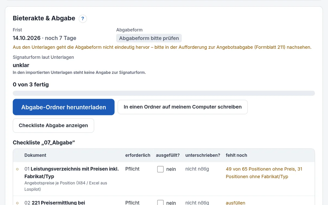
Task: Click the Formblatt 211 warning text
Action: tap(162, 47)
